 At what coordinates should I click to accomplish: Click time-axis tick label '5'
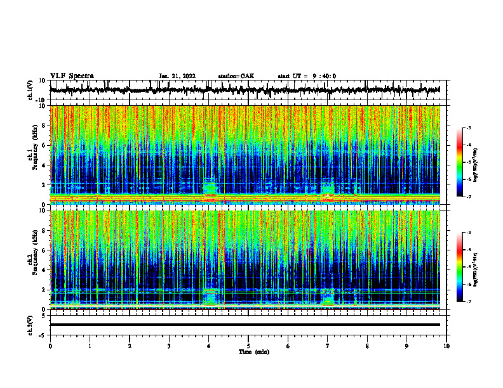248,346
